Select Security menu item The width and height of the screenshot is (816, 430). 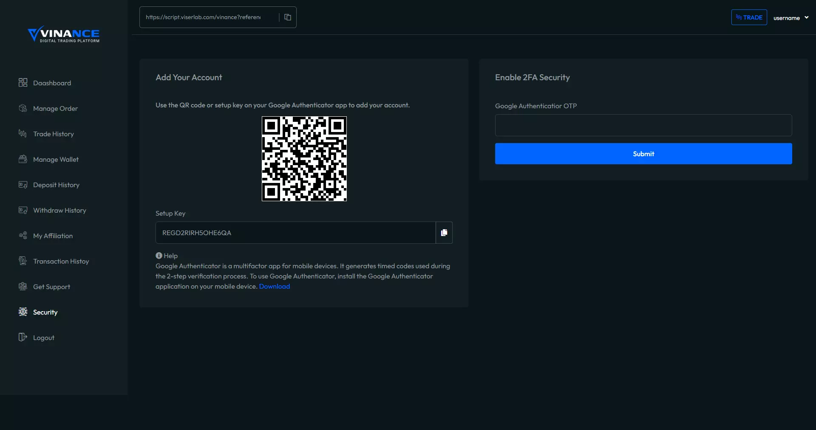point(45,312)
